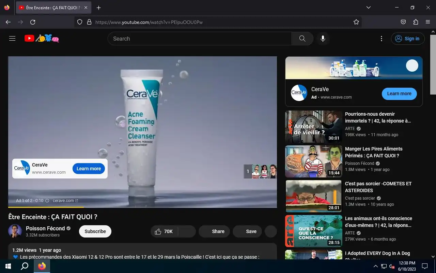Click the round CeraVe logo in sidebar ad
436x273 pixels.
[299, 93]
